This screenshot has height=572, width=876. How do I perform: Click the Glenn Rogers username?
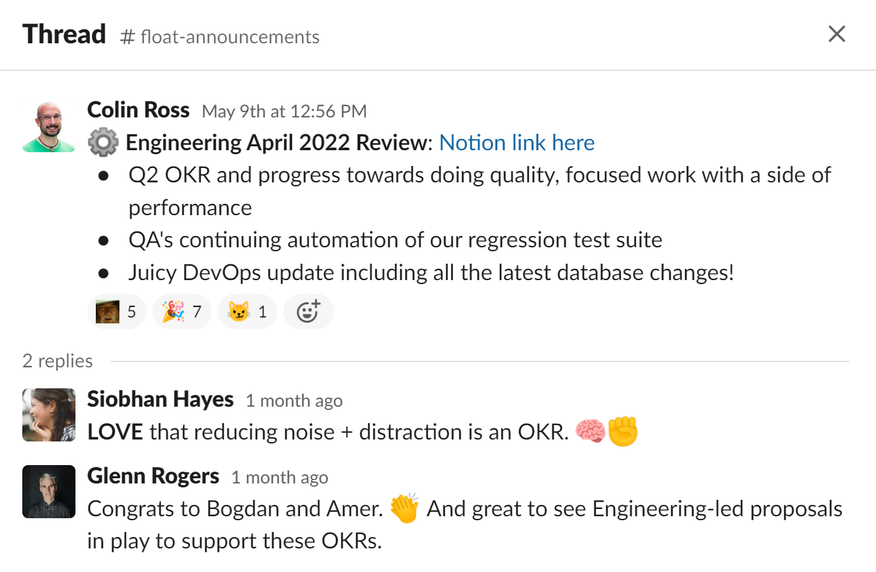coord(153,476)
